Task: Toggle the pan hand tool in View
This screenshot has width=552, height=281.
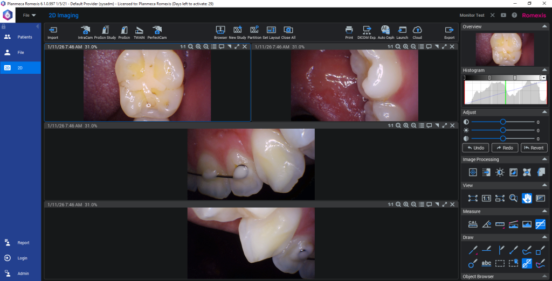Action: (x=527, y=198)
